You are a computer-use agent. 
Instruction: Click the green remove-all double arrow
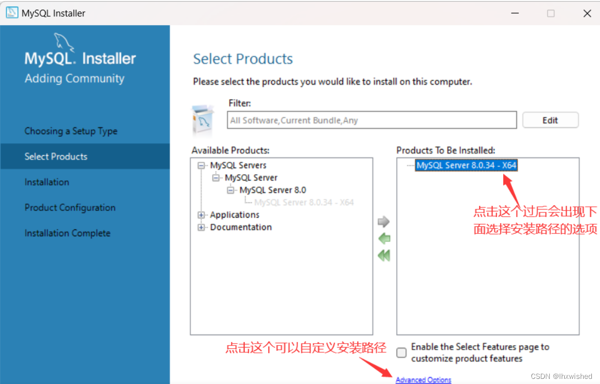point(384,255)
